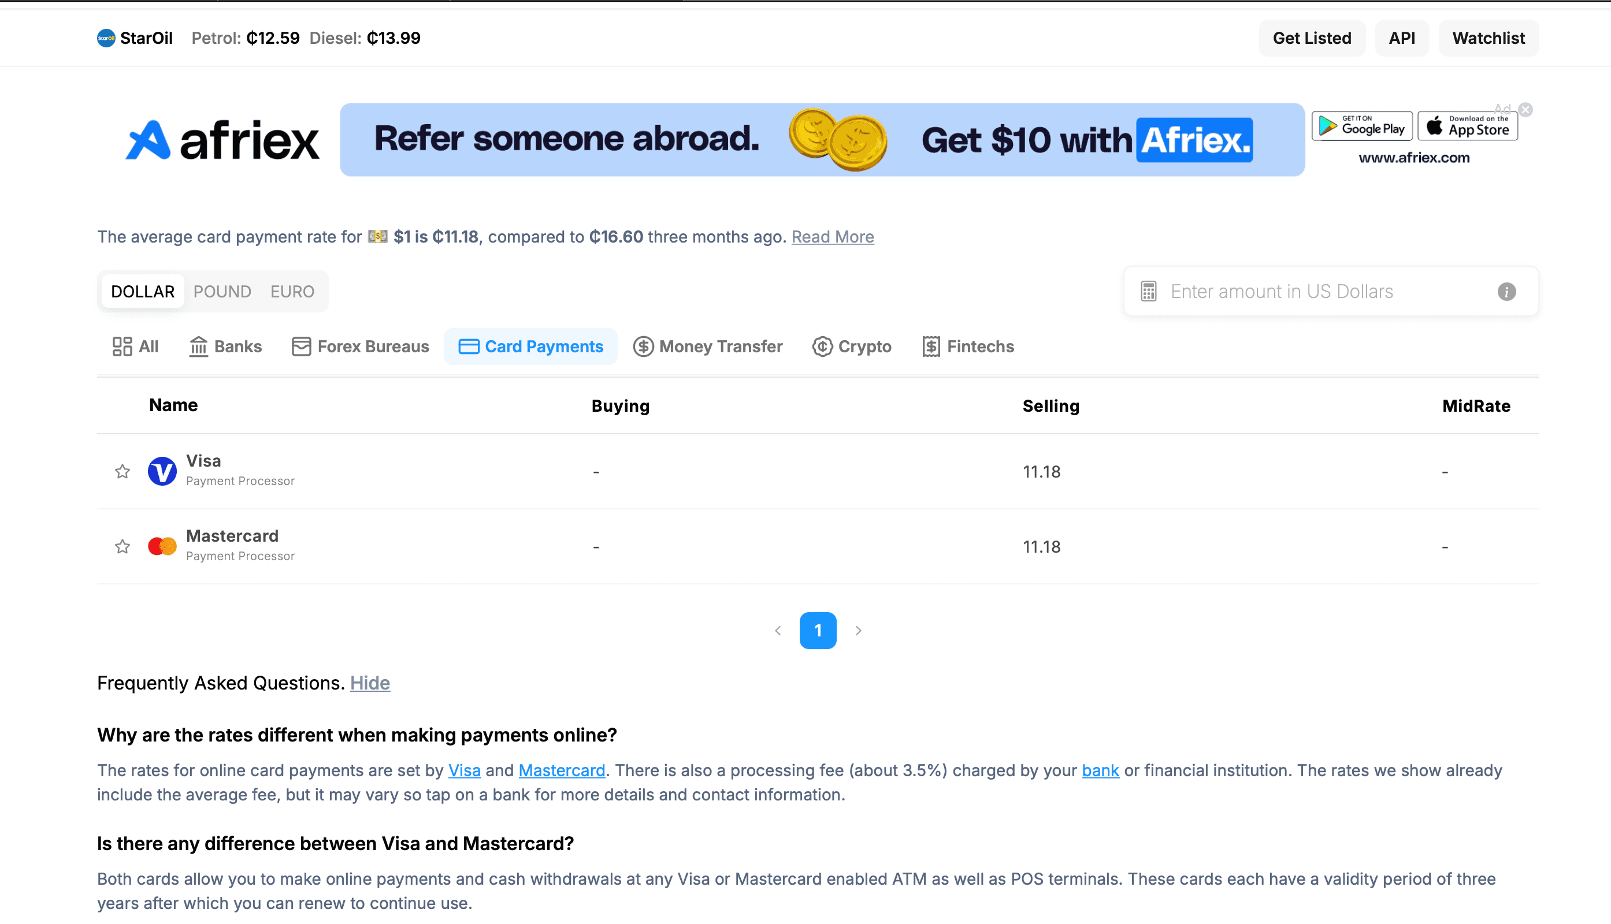The width and height of the screenshot is (1611, 924).
Task: Click the info icon beside the amount input
Action: (1506, 291)
